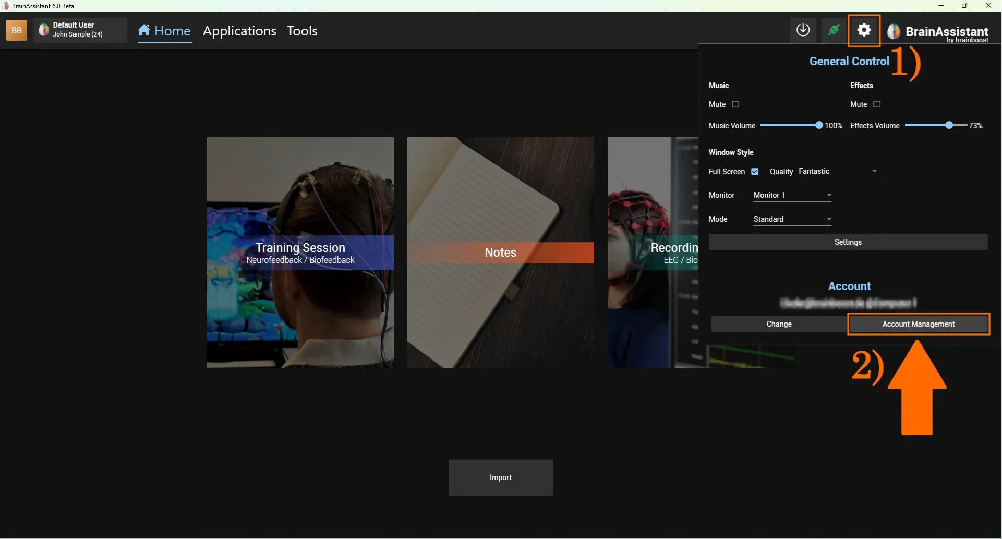
Task: Open the settings gear icon
Action: pos(864,30)
